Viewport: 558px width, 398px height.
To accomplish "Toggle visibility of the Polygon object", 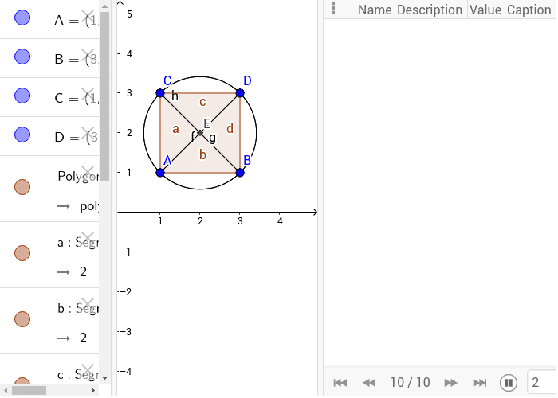I will [22, 187].
